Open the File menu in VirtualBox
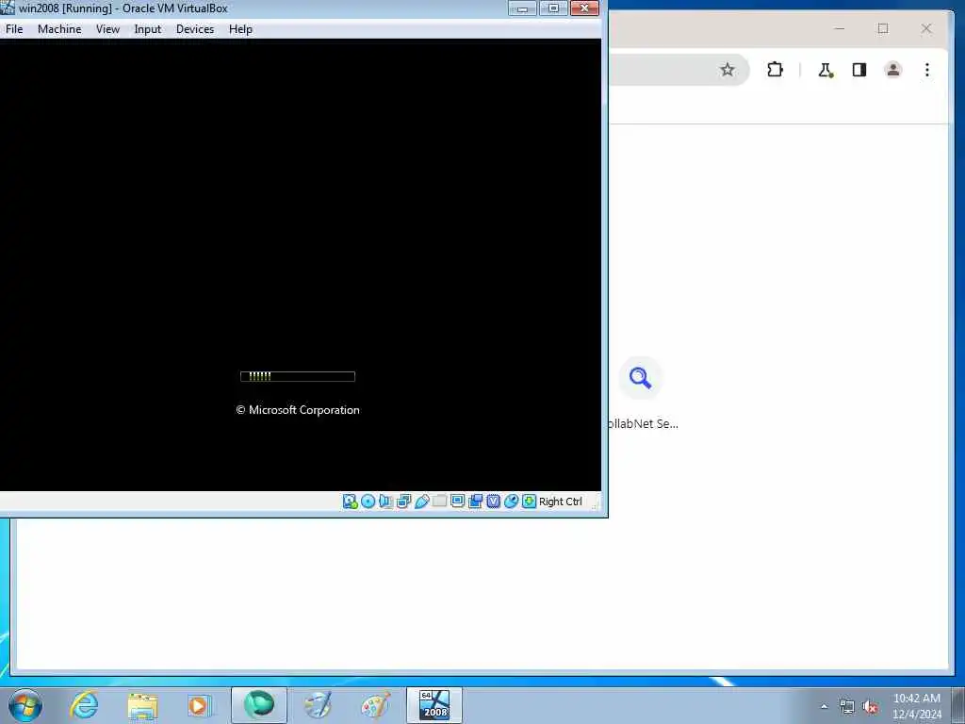This screenshot has width=965, height=724. point(14,29)
